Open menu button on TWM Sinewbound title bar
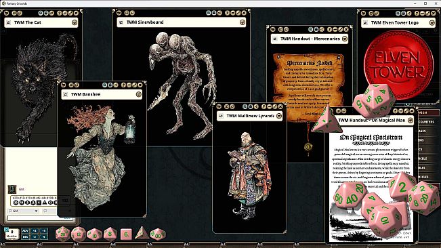 pos(242,22)
